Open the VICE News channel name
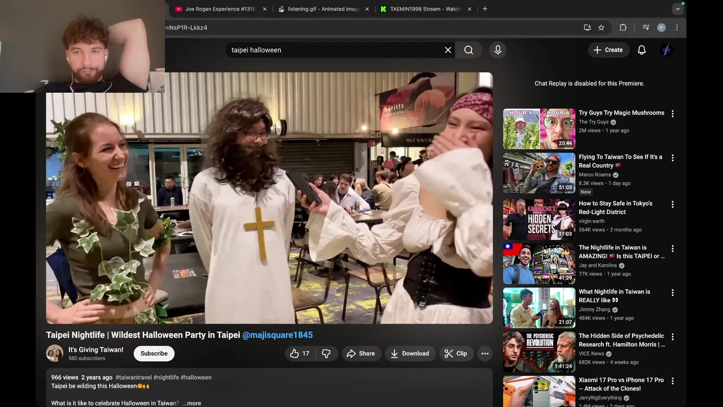The width and height of the screenshot is (723, 407). pyautogui.click(x=591, y=353)
